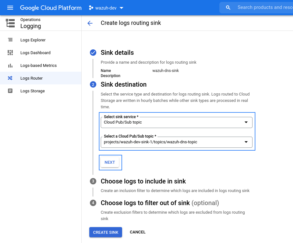Expand step 3 Choose logs to include
The image size is (293, 243).
pos(143,181)
